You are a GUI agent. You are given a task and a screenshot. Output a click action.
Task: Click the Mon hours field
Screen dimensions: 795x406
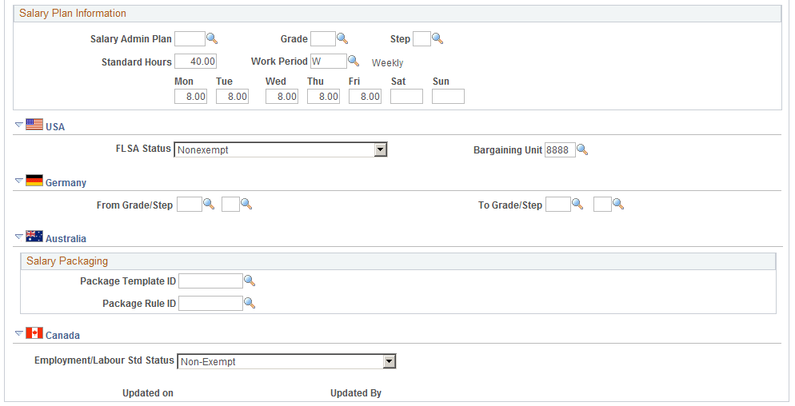click(190, 96)
